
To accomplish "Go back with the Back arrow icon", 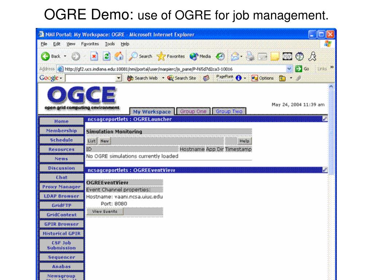I will pos(45,57).
